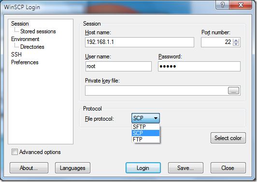
Task: Enable the Advanced options checkbox
Action: point(14,152)
